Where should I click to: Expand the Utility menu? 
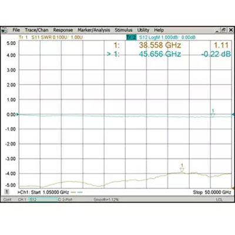pos(143,30)
